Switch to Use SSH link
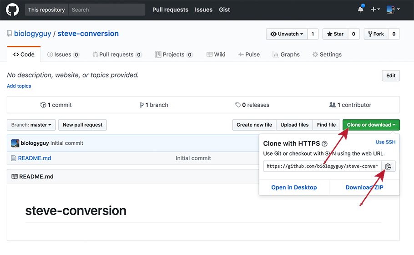Screen dimensions: 414x255 pos(385,142)
